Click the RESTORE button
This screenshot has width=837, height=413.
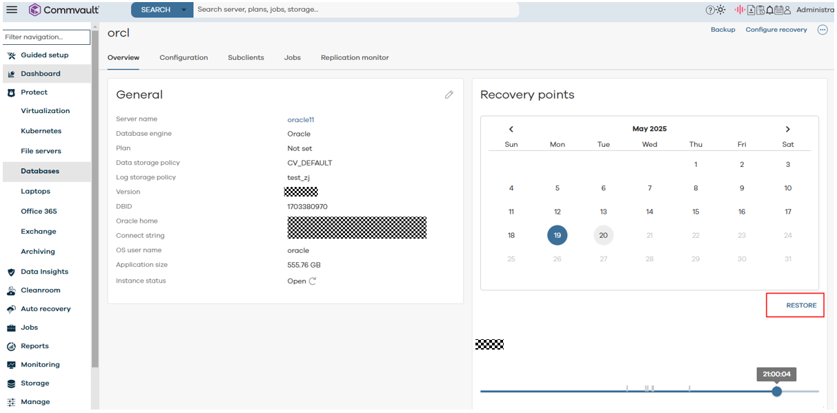click(800, 305)
